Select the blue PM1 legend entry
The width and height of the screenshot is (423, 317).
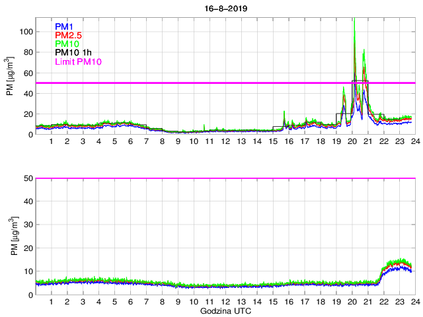pyautogui.click(x=65, y=27)
